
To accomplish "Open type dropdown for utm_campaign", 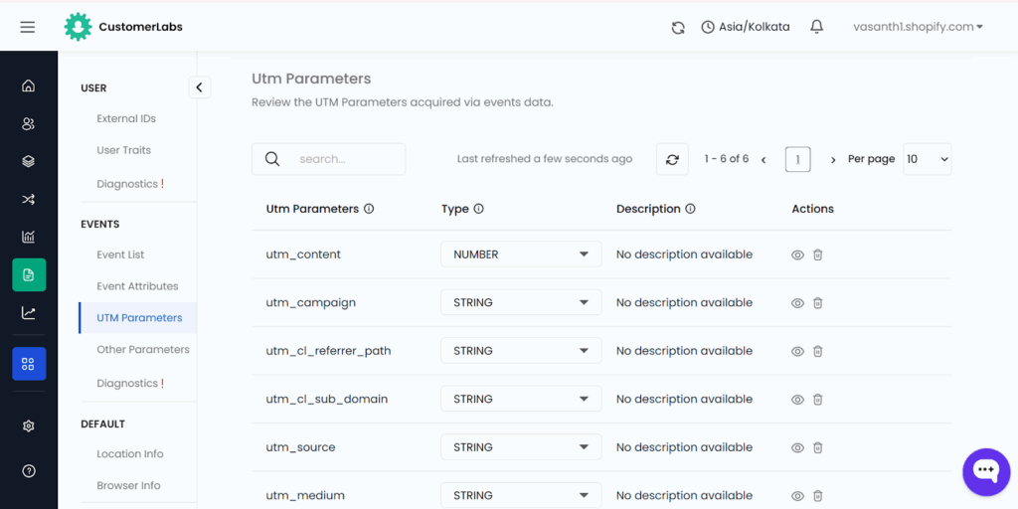I will pos(521,302).
